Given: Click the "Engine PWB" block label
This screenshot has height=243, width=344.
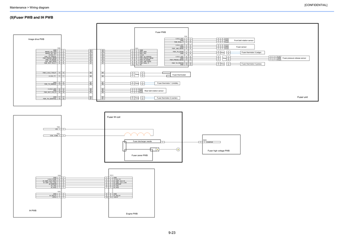Looking at the screenshot, I should [132, 214].
